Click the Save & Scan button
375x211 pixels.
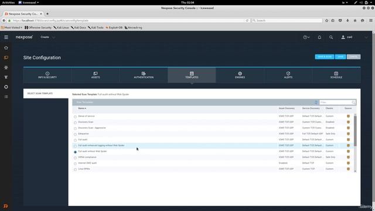click(x=325, y=57)
